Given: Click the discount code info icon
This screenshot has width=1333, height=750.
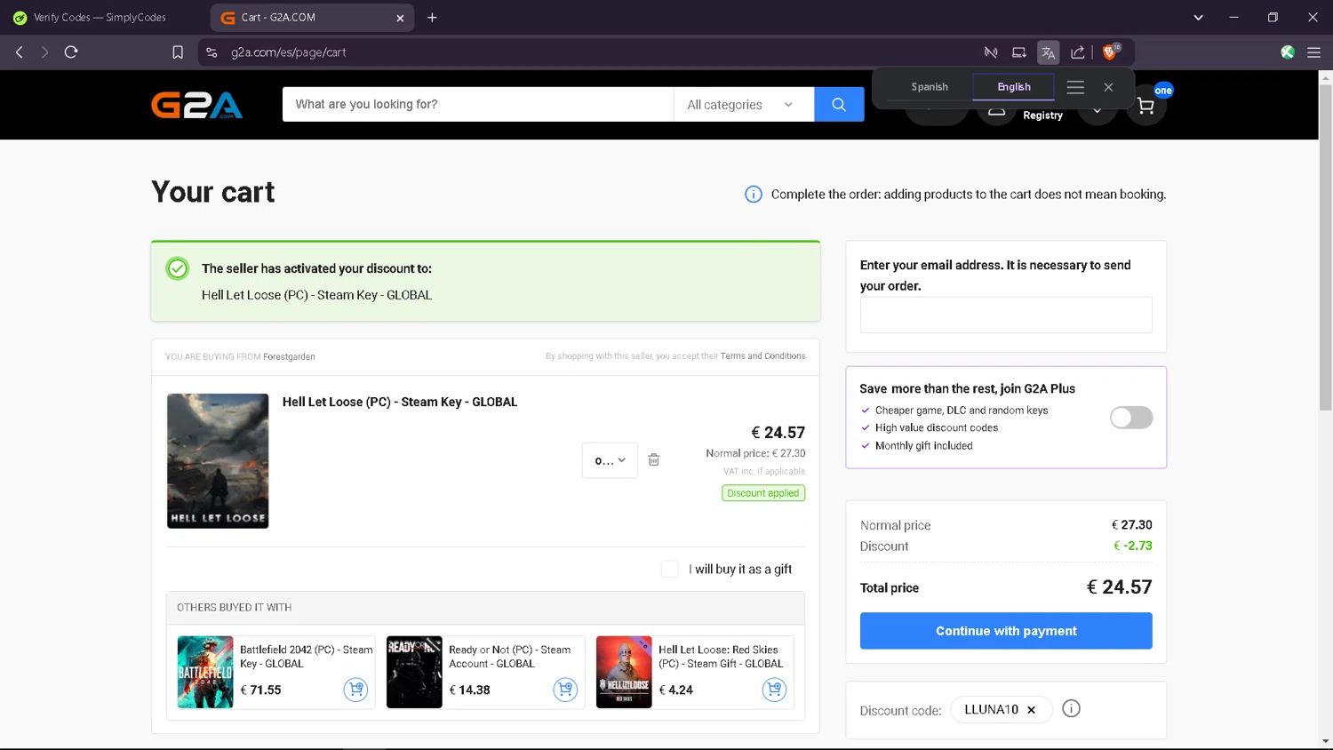Looking at the screenshot, I should pyautogui.click(x=1071, y=709).
